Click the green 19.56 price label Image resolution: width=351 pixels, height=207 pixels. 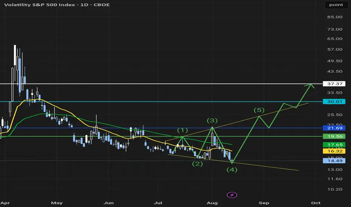[x=334, y=136]
